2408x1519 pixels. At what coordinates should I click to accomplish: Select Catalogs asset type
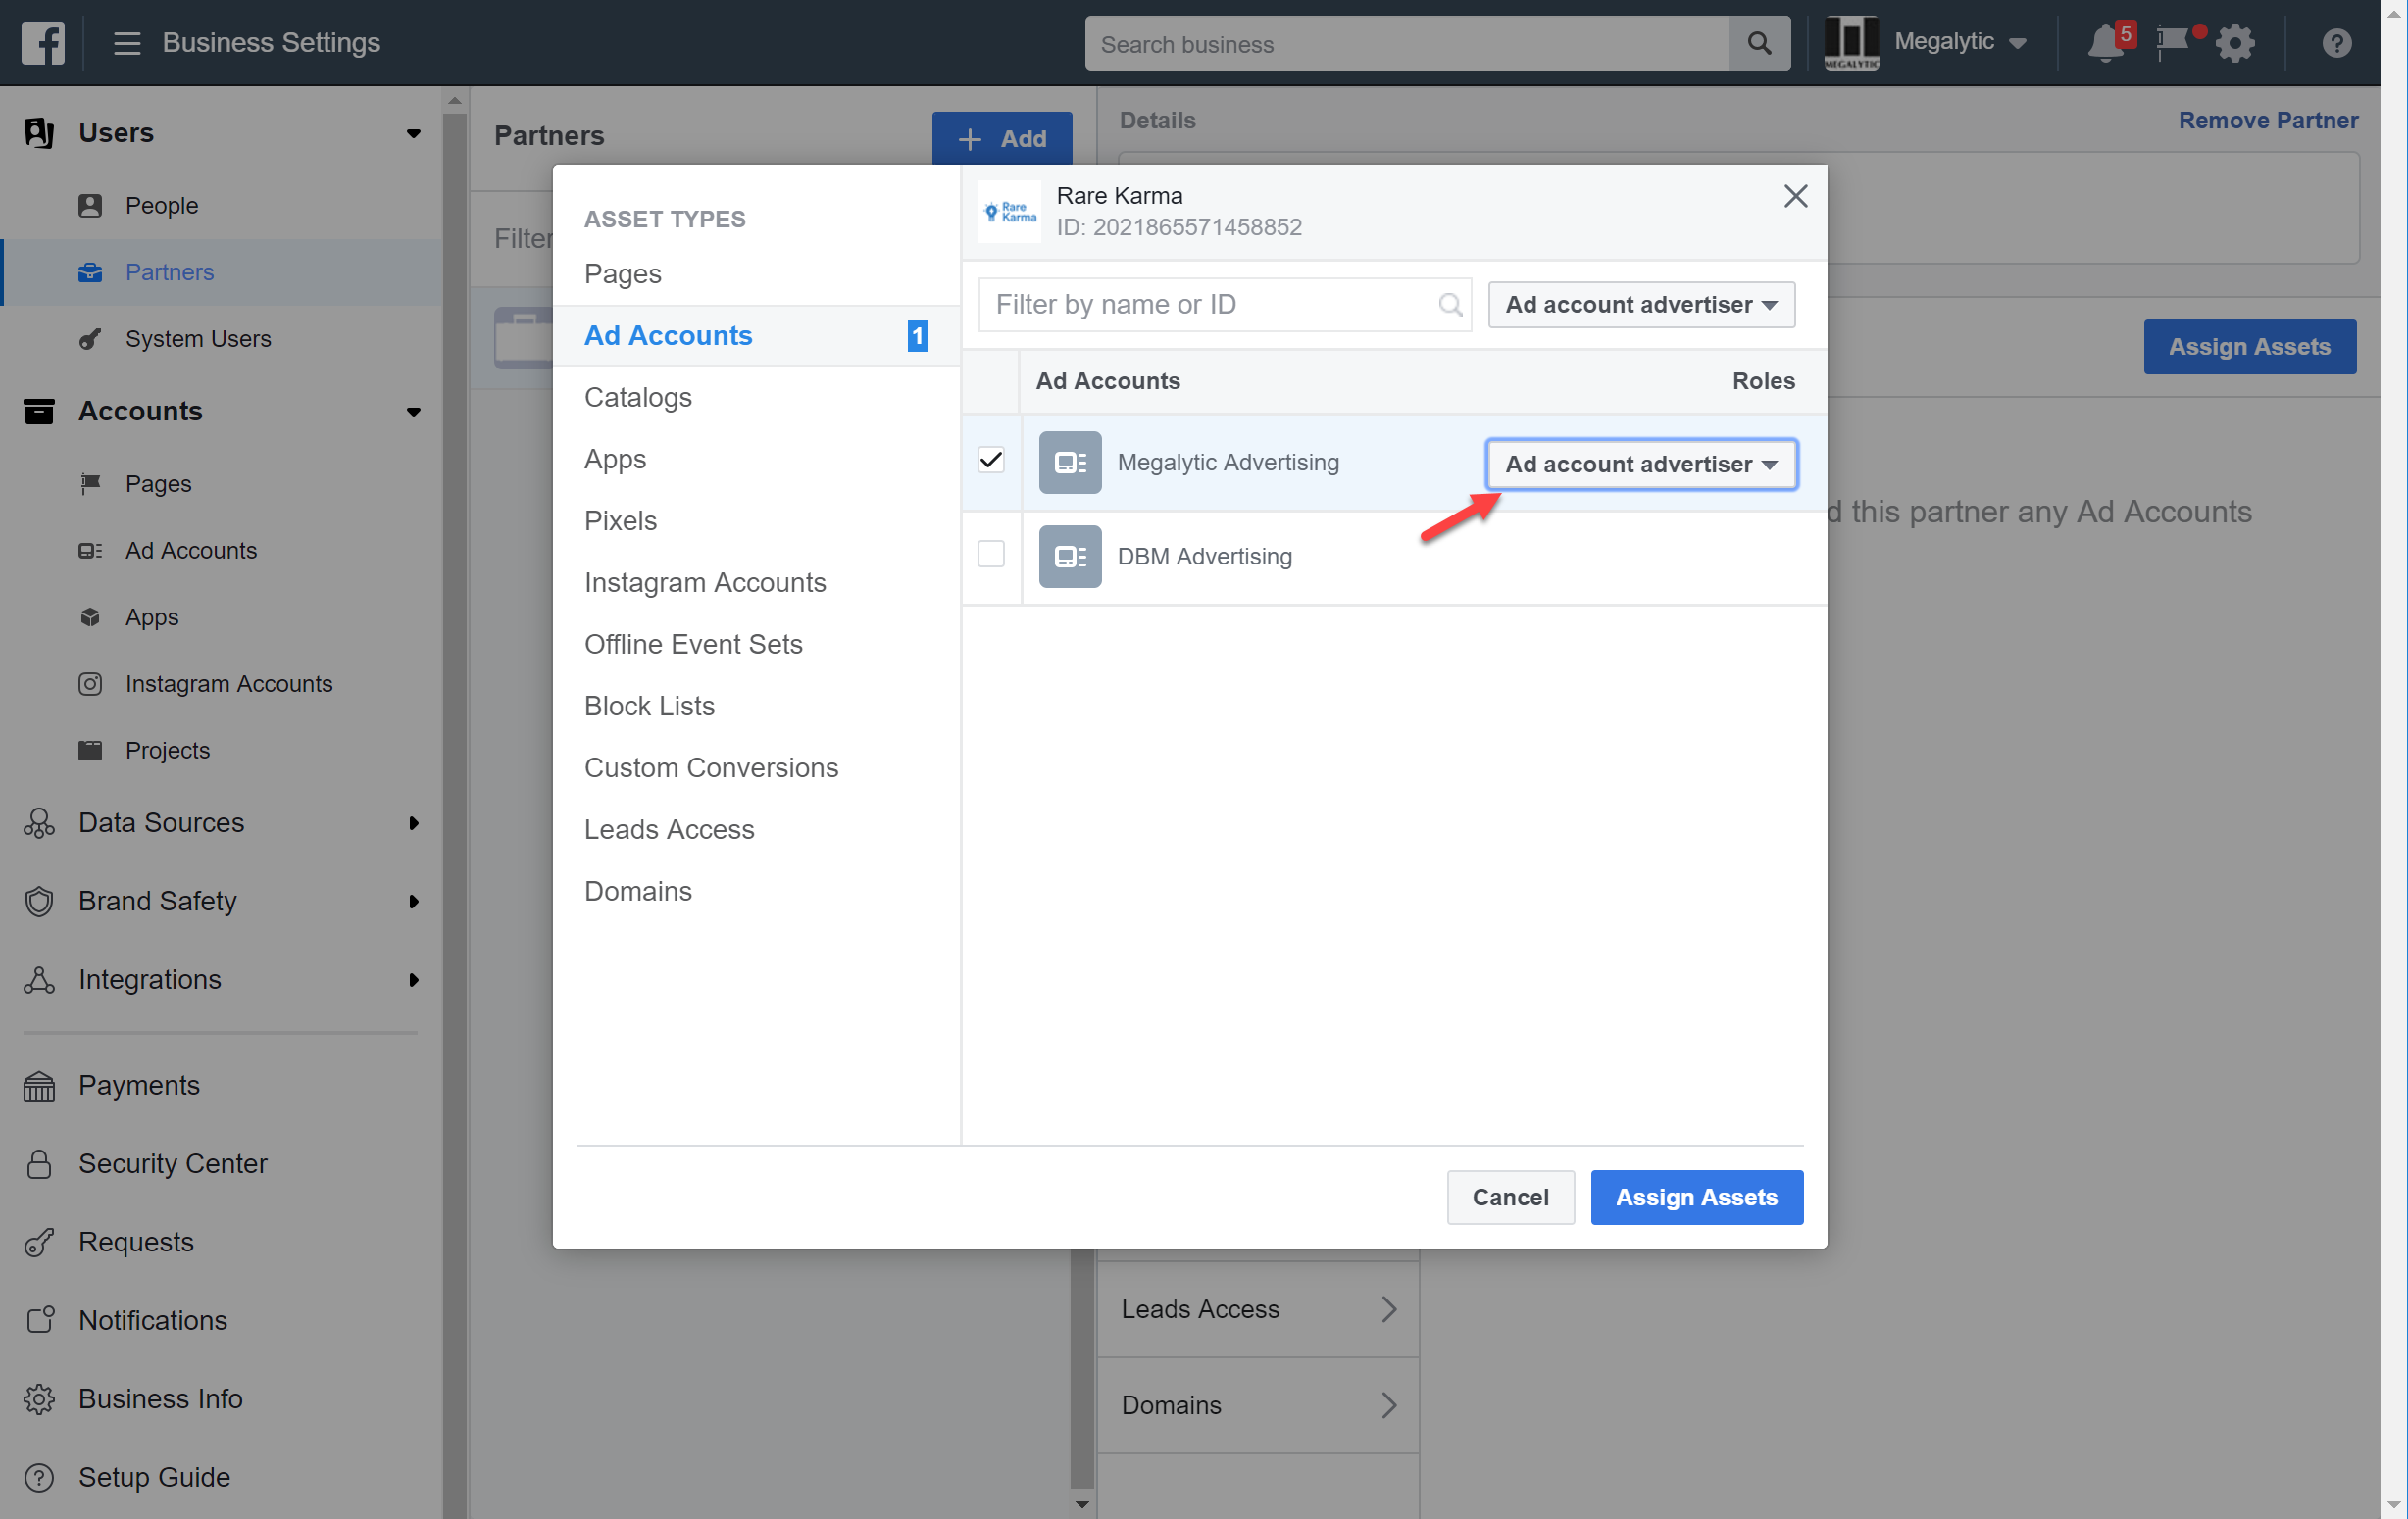click(638, 398)
